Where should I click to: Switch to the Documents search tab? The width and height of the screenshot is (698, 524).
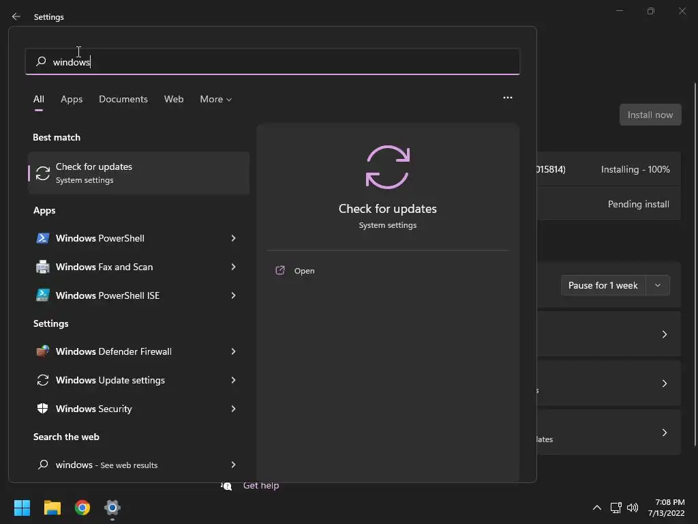123,100
